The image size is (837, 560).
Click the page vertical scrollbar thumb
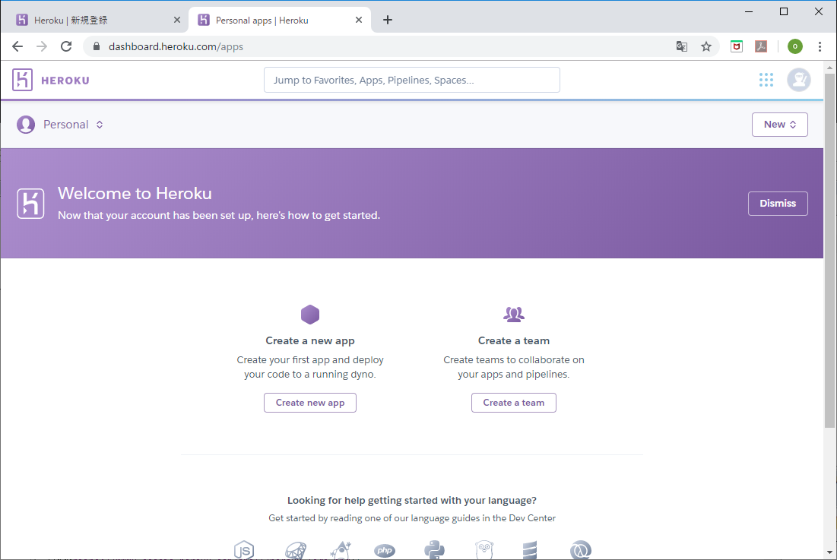(x=829, y=251)
